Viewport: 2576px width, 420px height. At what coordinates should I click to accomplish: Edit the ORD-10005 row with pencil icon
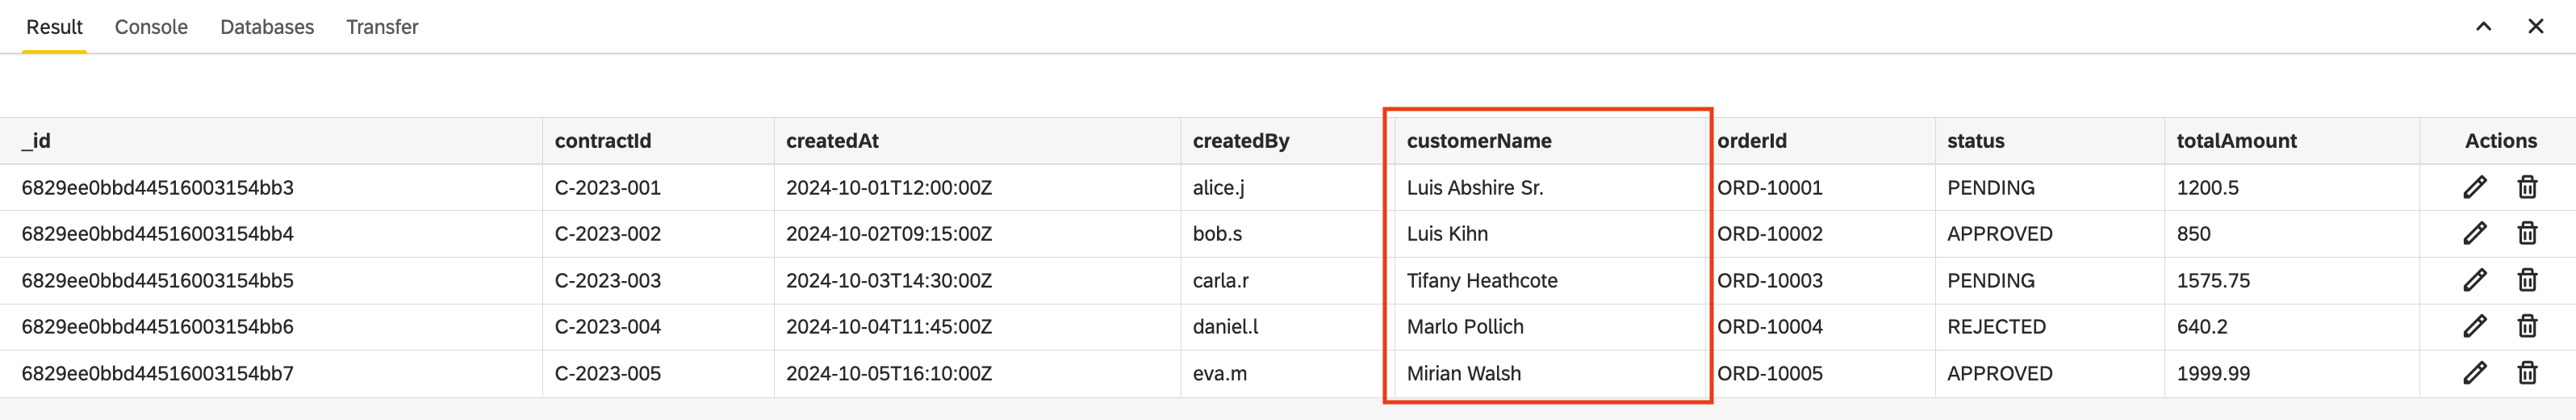click(x=2474, y=373)
